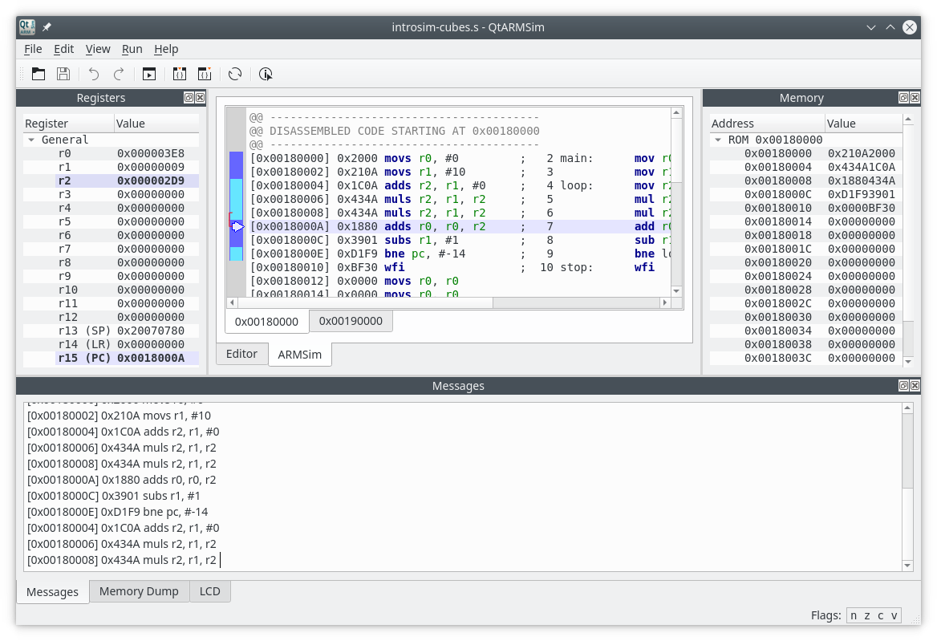
Task: Float the Registers panel
Action: (189, 97)
